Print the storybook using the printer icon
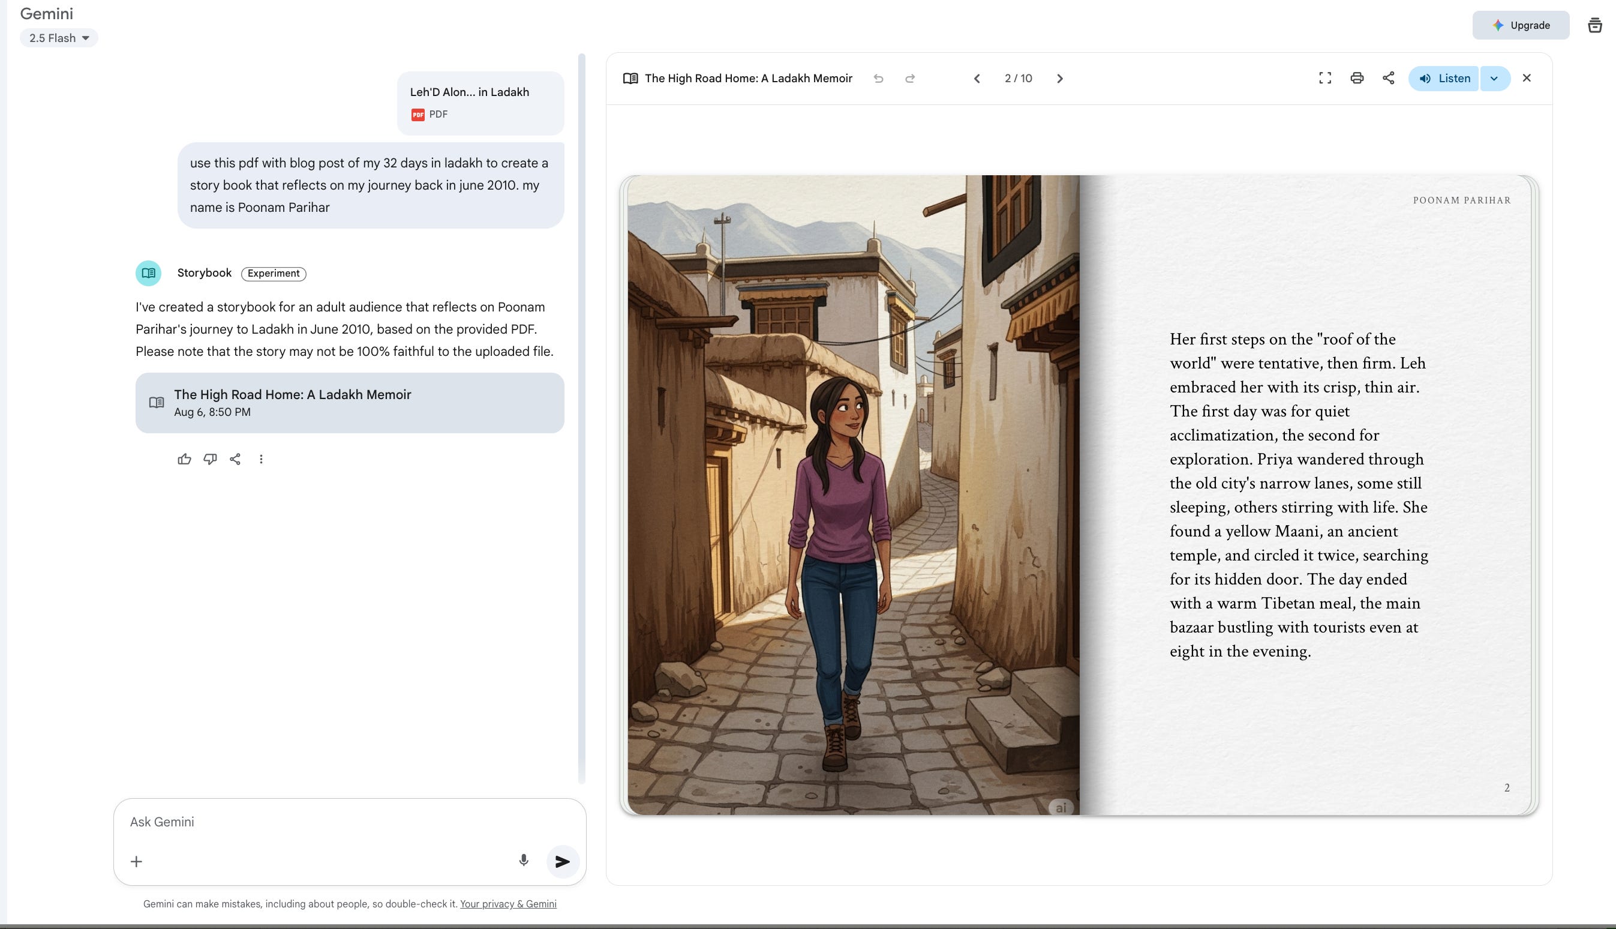The width and height of the screenshot is (1616, 929). click(x=1356, y=78)
